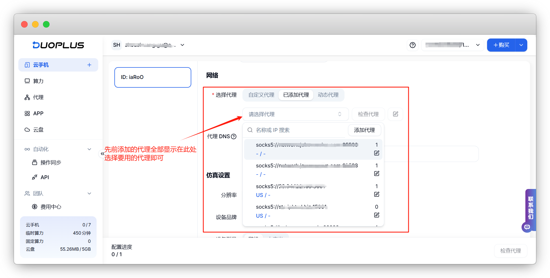Open the 请选择代理 proxy select box
The image size is (550, 278).
(x=296, y=114)
